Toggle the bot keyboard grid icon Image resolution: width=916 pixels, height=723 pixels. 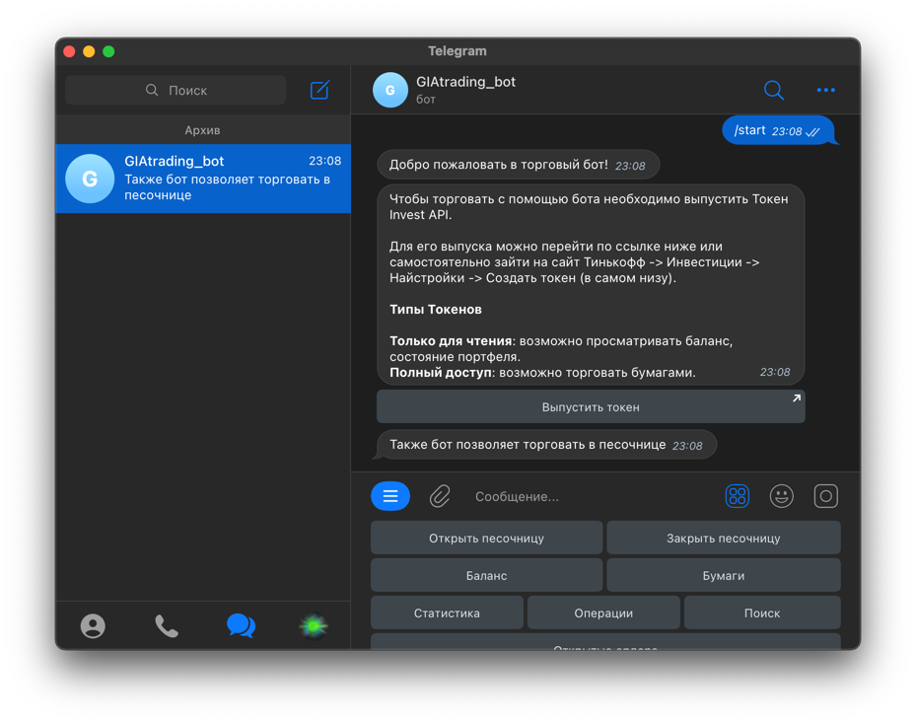coord(738,496)
